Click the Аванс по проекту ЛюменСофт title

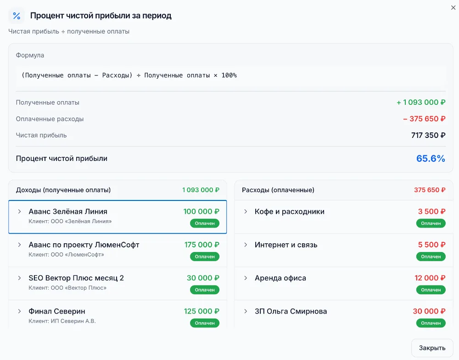pos(84,245)
